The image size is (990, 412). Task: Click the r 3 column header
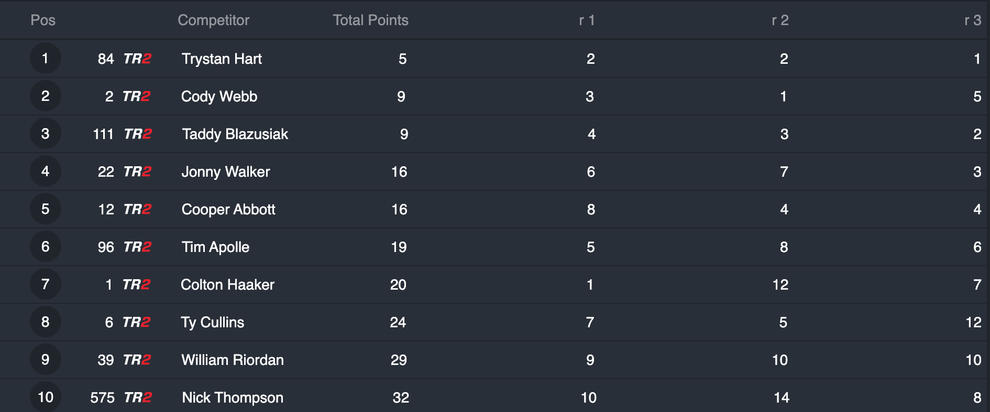(973, 20)
